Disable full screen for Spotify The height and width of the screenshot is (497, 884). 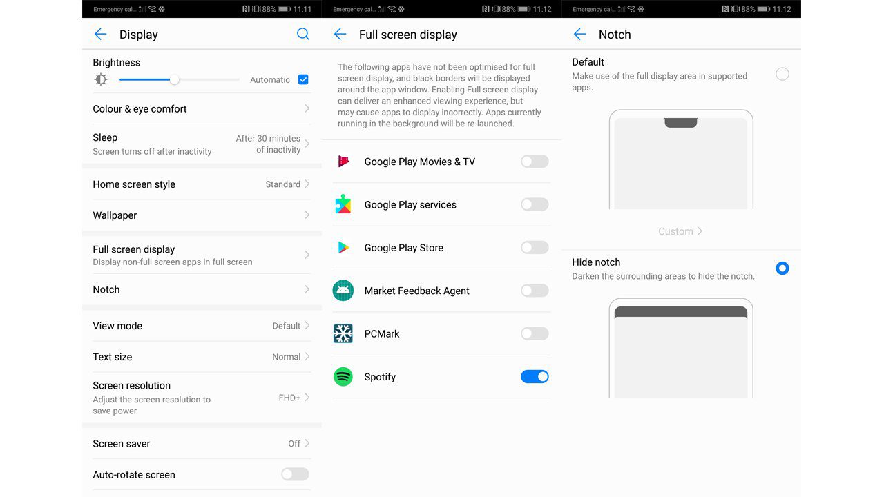(535, 377)
